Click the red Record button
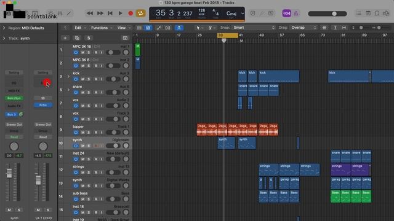Screen dimensions: 394x221 coord(131,14)
